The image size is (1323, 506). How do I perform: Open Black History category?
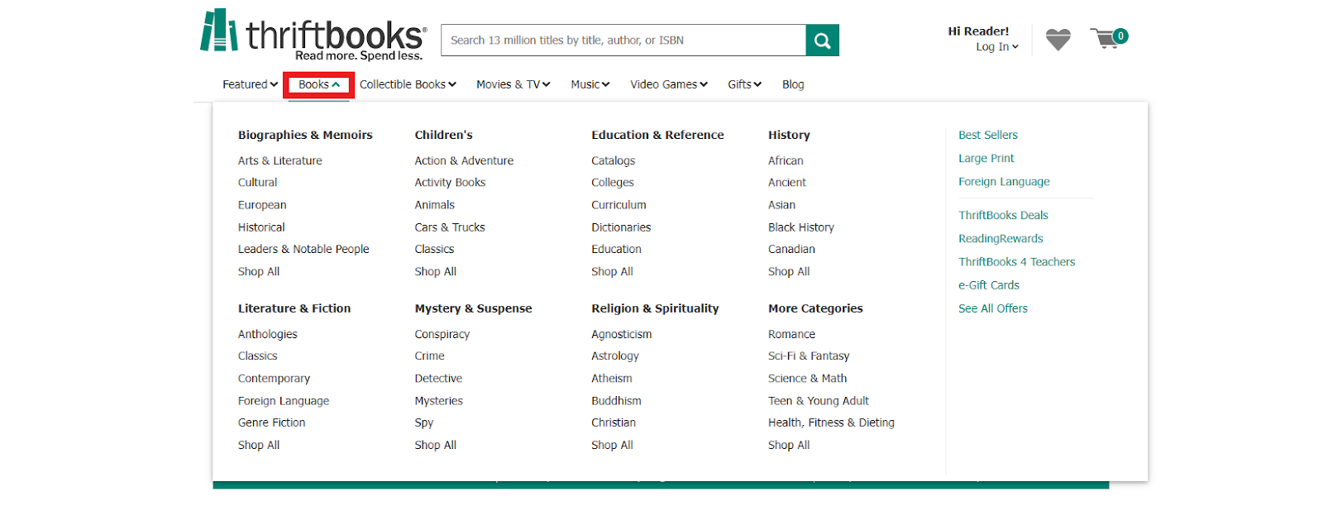[x=801, y=227]
